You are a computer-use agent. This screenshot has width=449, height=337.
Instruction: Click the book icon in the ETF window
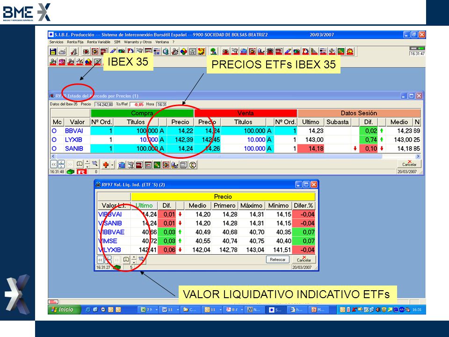click(126, 260)
